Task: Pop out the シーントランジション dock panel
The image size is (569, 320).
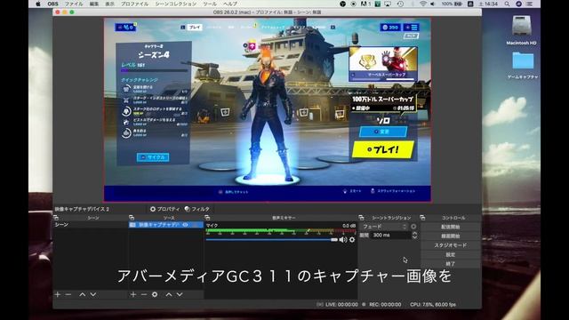Action: coord(361,218)
